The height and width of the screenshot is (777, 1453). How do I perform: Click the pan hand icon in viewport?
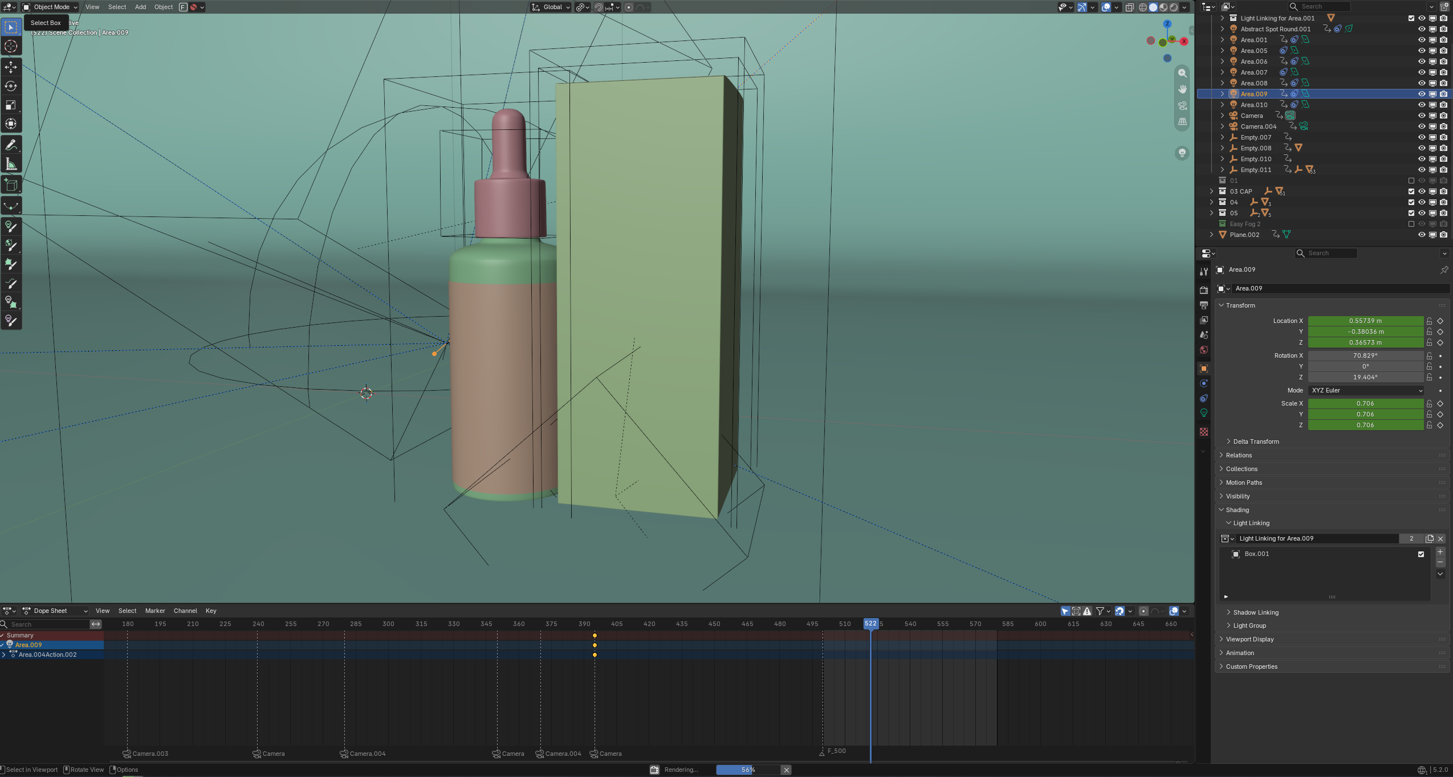tap(1182, 89)
